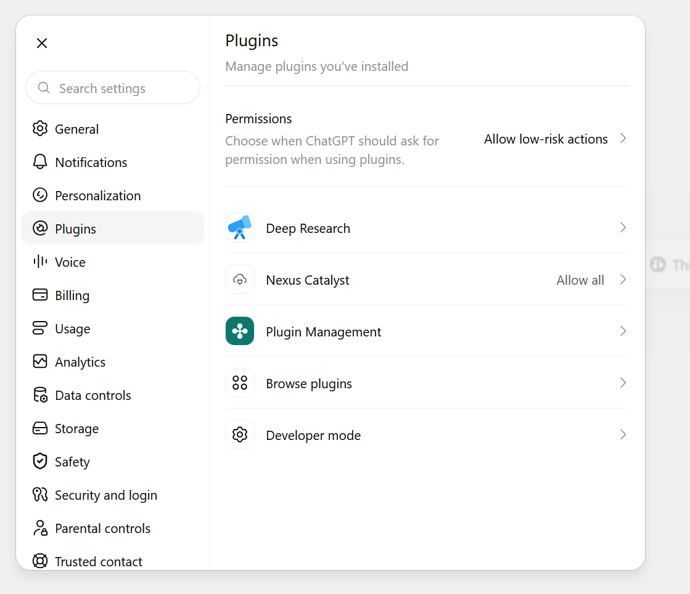Open Security and login in sidebar
Viewport: 690px width, 594px height.
[x=113, y=495]
